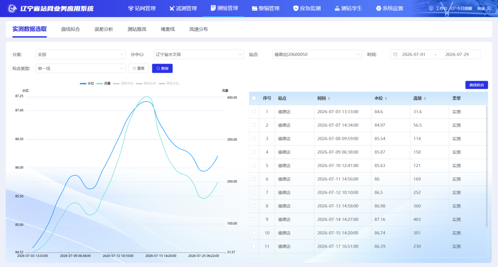
Task: Click the table's vertical scrollbar
Action: (487, 167)
